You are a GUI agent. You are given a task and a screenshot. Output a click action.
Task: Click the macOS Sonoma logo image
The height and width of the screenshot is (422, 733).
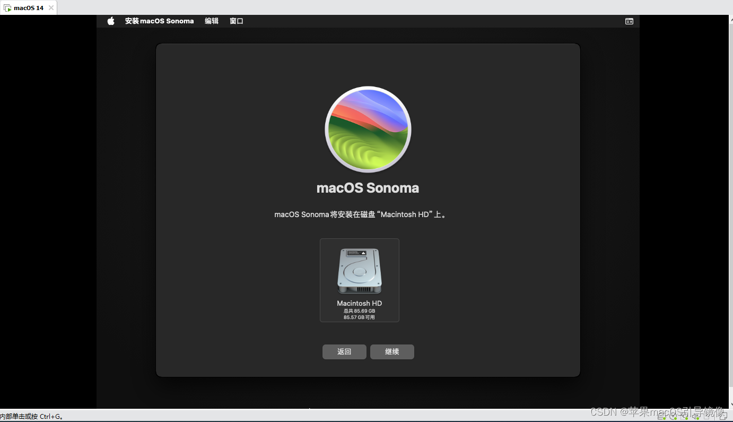[368, 130]
